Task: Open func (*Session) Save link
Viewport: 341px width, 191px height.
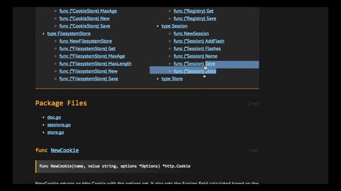Action: [x=194, y=64]
